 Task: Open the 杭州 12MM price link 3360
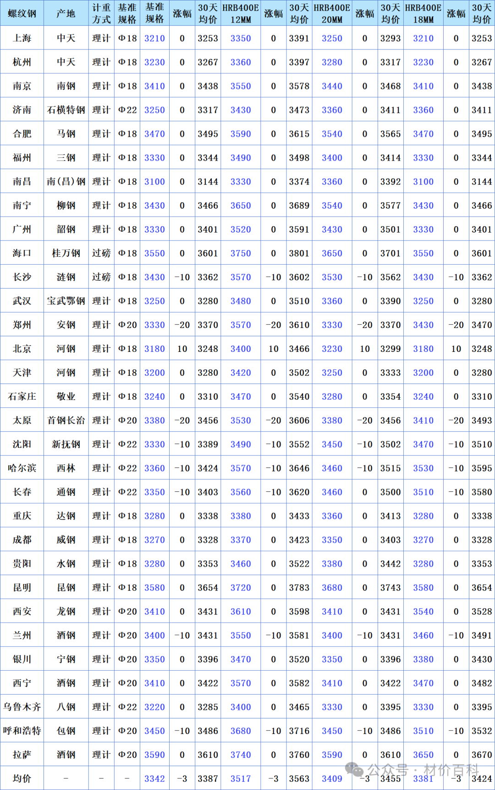point(241,62)
